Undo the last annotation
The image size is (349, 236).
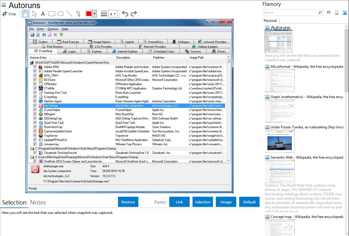[125, 14]
